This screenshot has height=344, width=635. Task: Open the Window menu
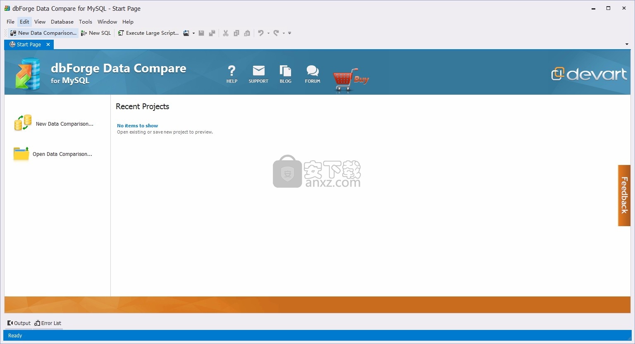[107, 22]
